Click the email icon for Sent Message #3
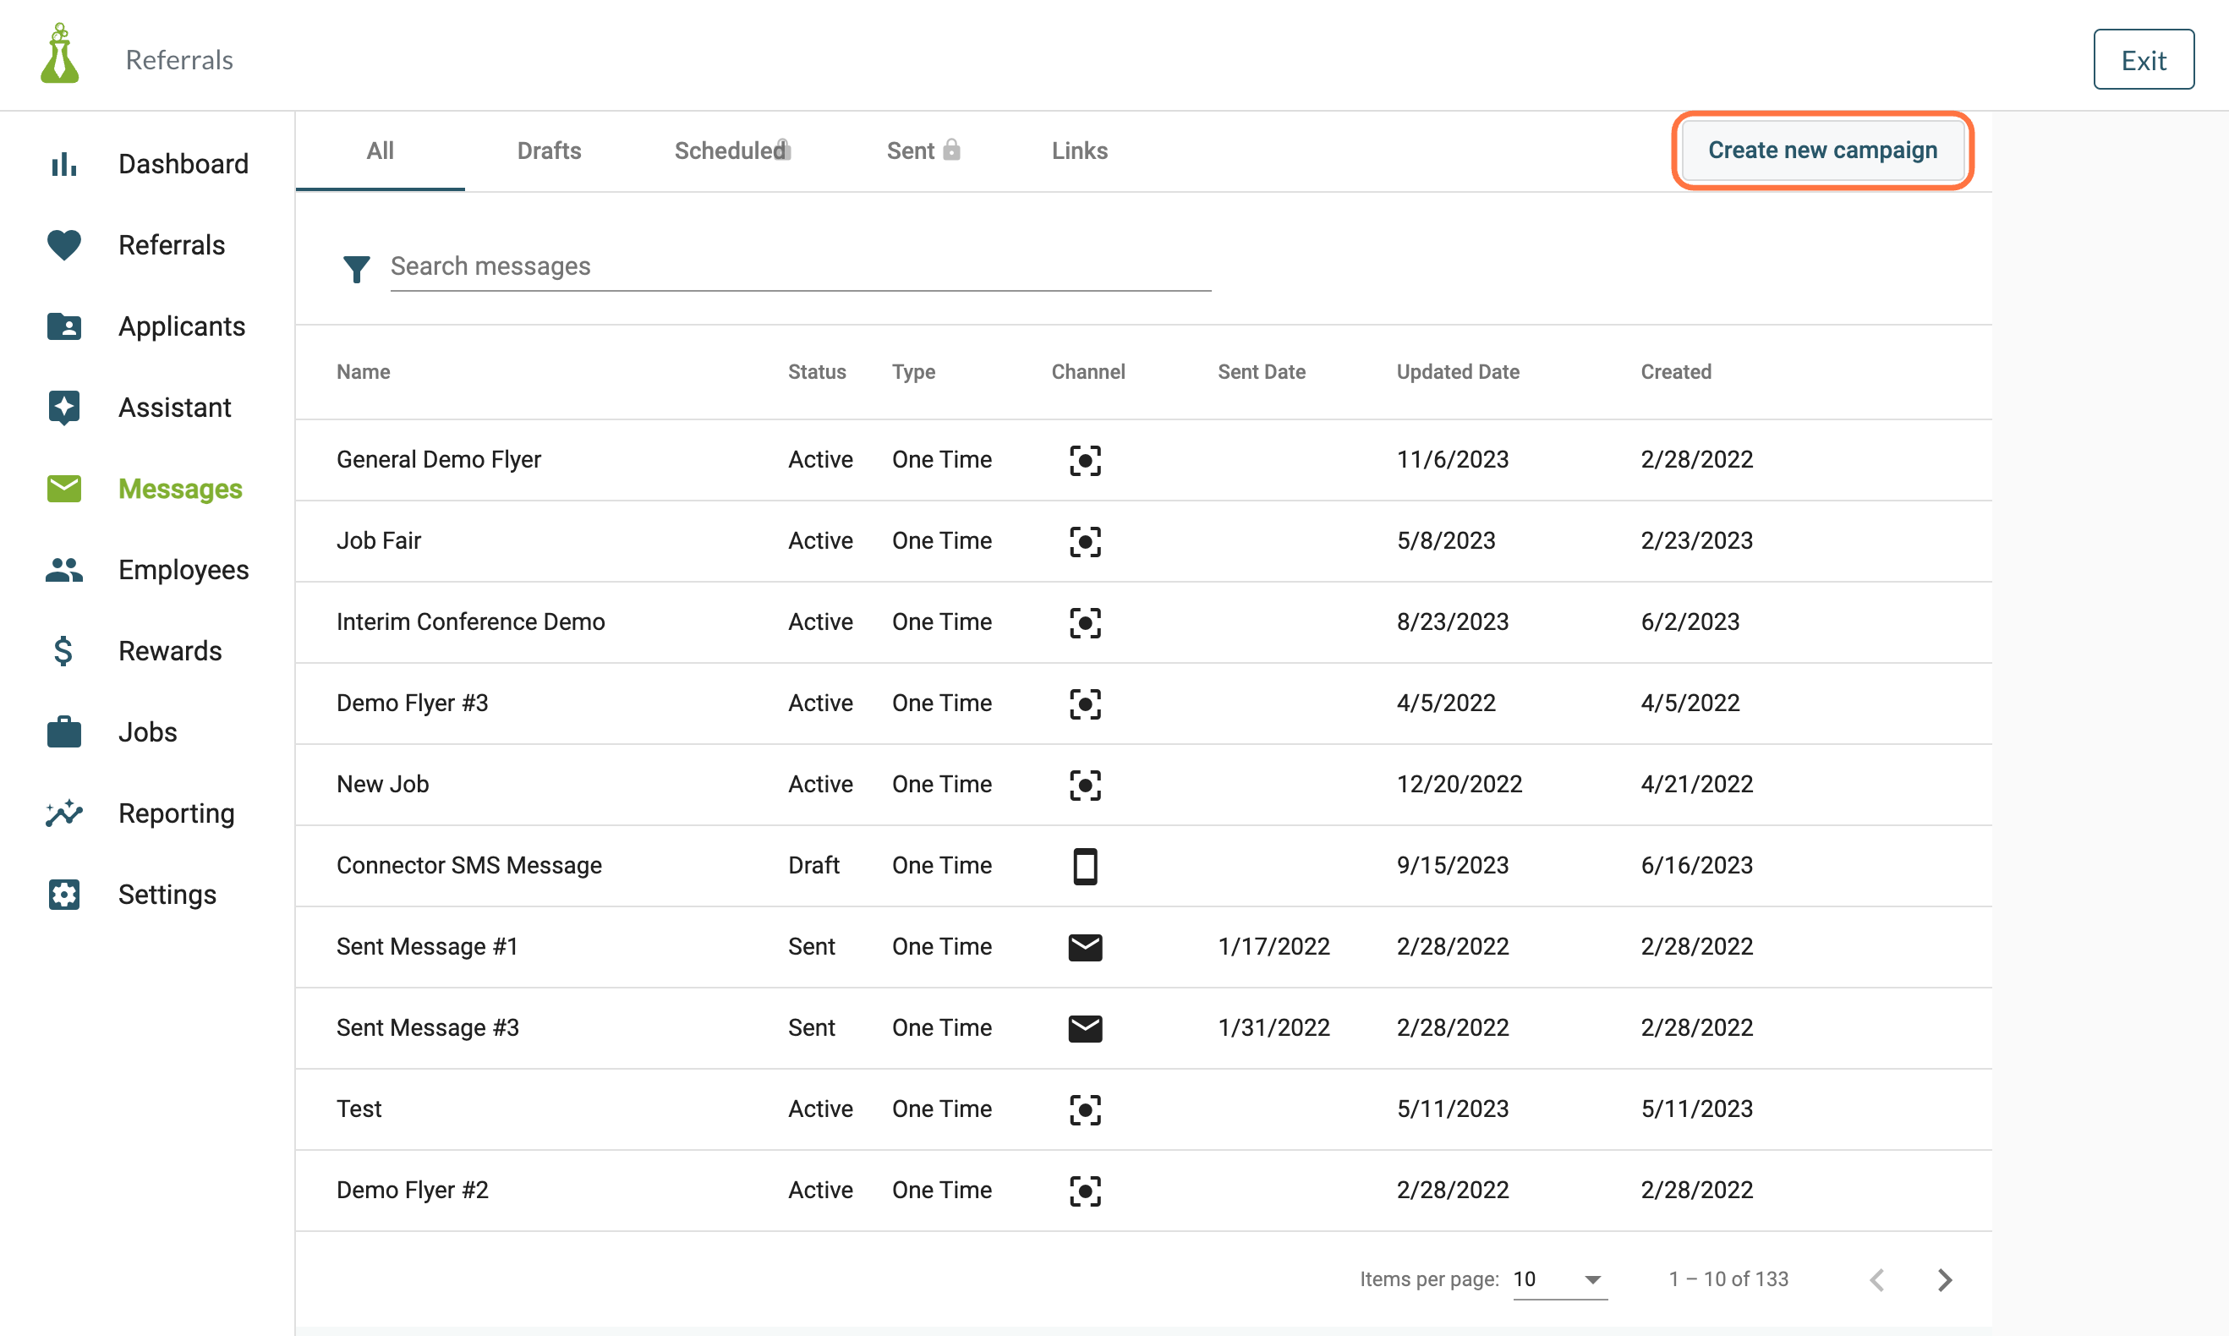The width and height of the screenshot is (2229, 1336). [x=1086, y=1028]
